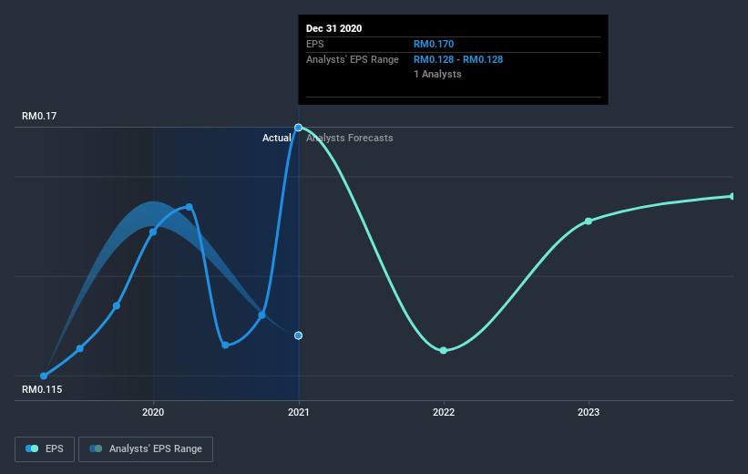Select the 2022 forecast low data point
Screen dimensions: 748x474
point(443,350)
